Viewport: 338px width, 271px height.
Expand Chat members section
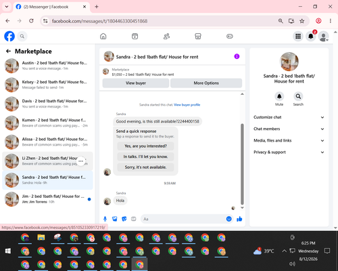pyautogui.click(x=289, y=129)
